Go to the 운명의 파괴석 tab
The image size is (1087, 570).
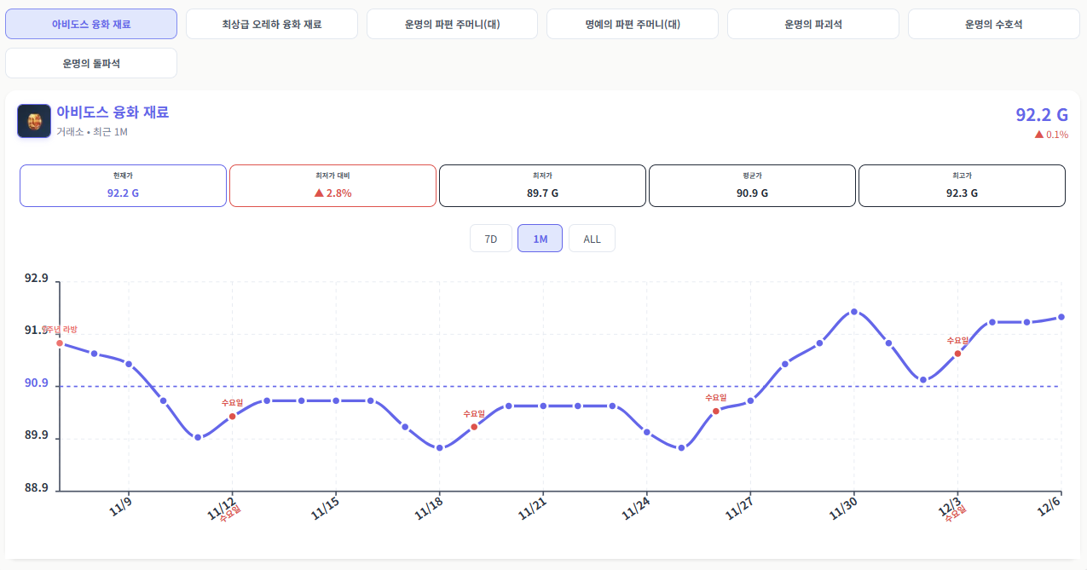812,24
